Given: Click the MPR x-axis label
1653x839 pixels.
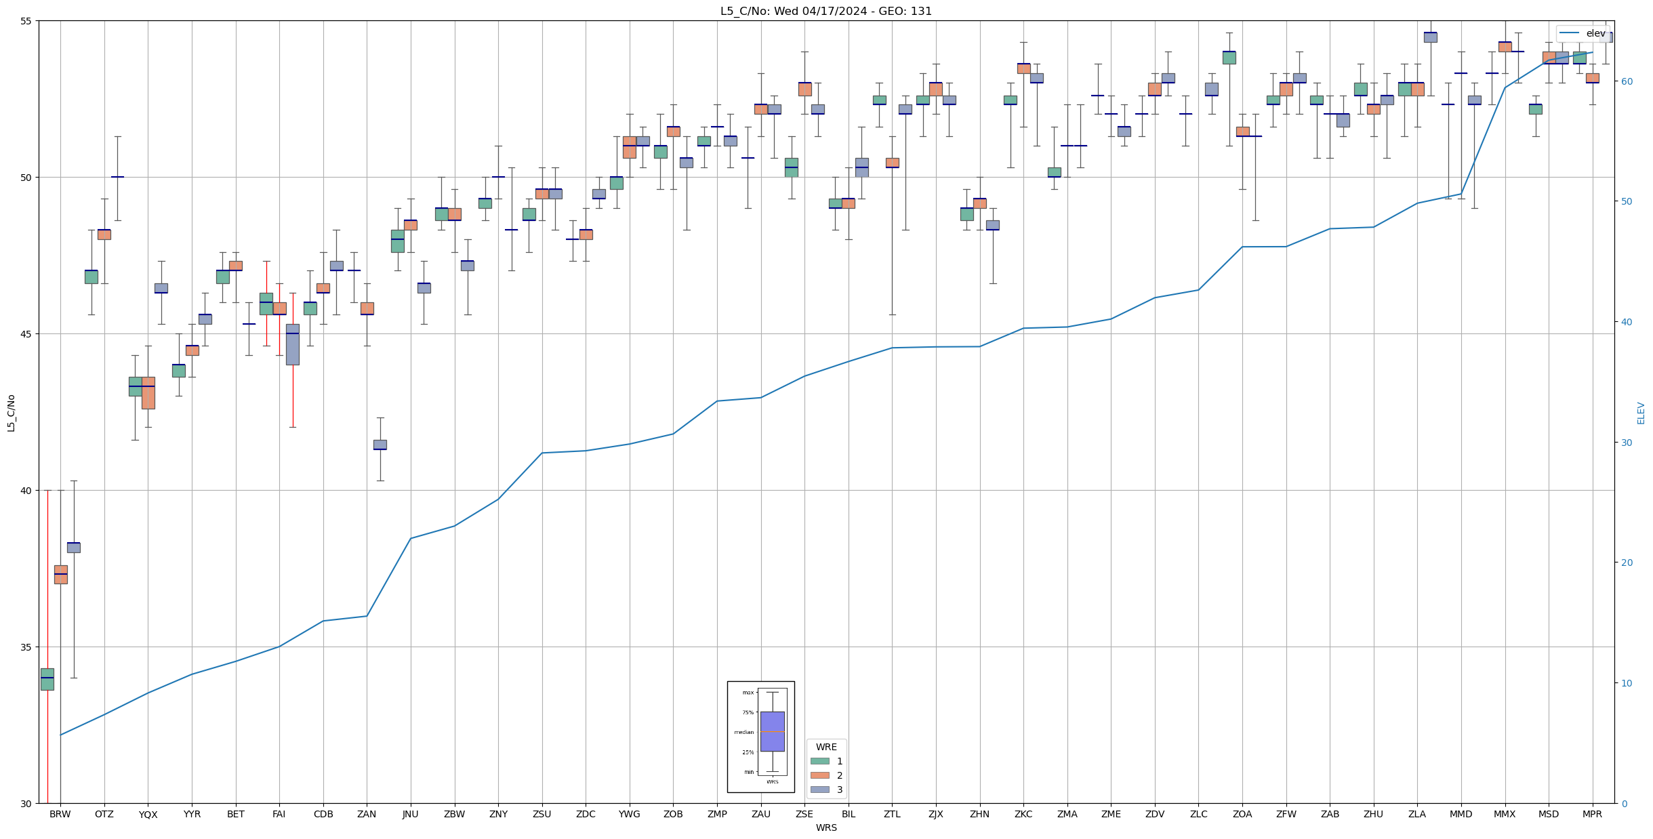Looking at the screenshot, I should pos(1592,815).
